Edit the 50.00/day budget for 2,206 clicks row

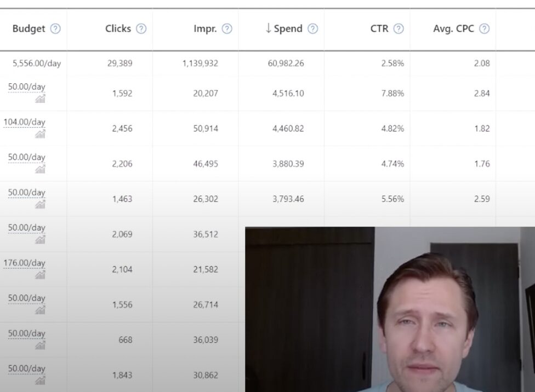click(27, 157)
